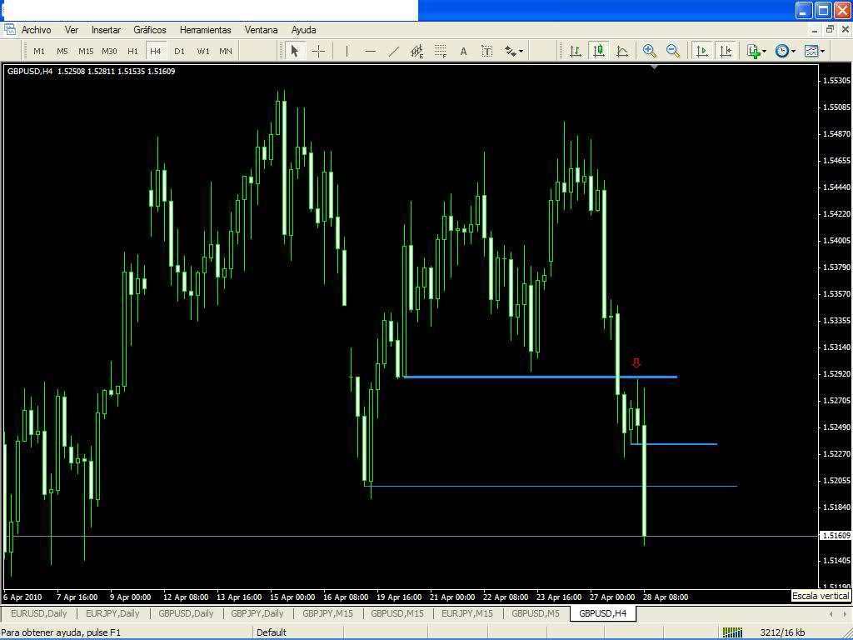This screenshot has width=853, height=640.
Task: Set timeframe to M30
Action: click(x=109, y=51)
